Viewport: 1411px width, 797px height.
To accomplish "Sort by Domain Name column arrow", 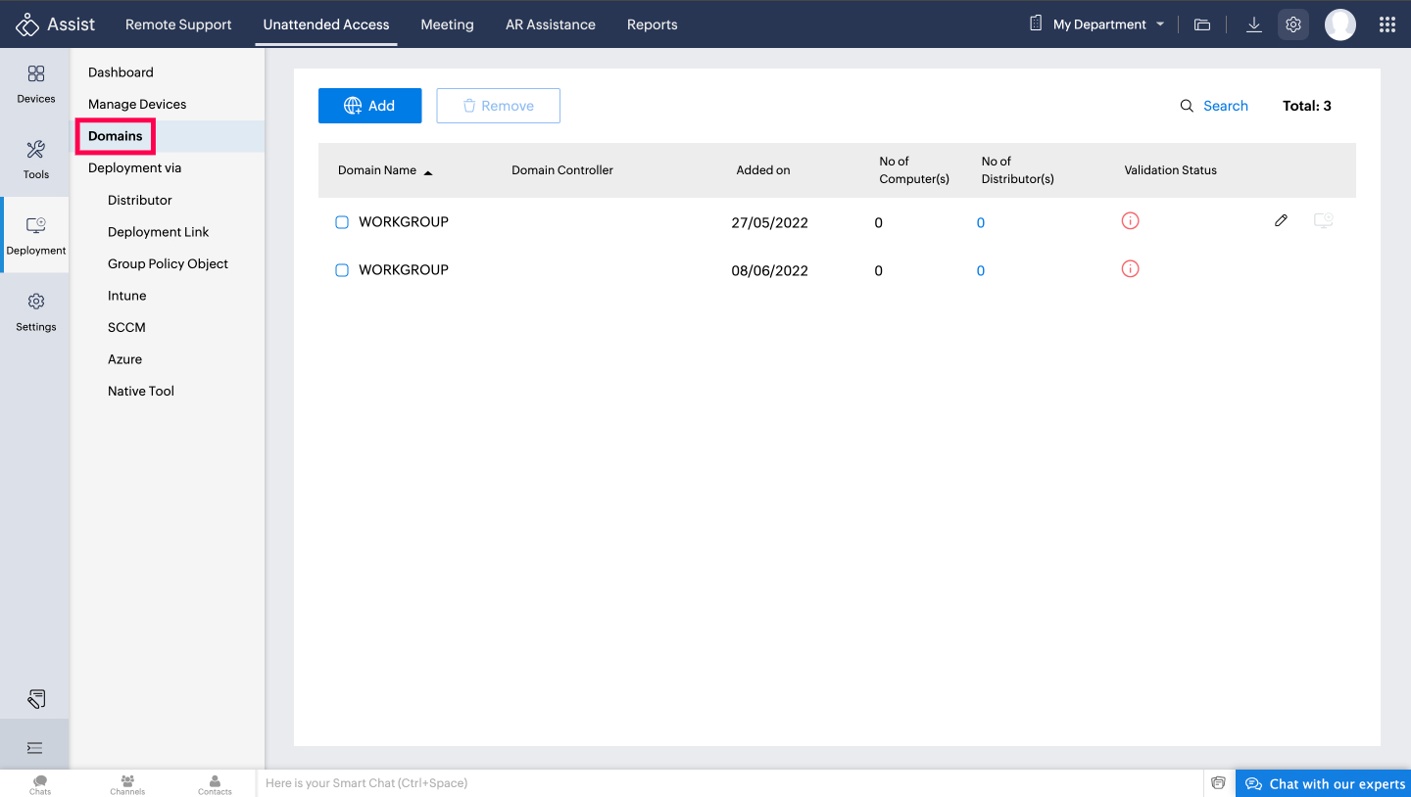I will click(428, 171).
